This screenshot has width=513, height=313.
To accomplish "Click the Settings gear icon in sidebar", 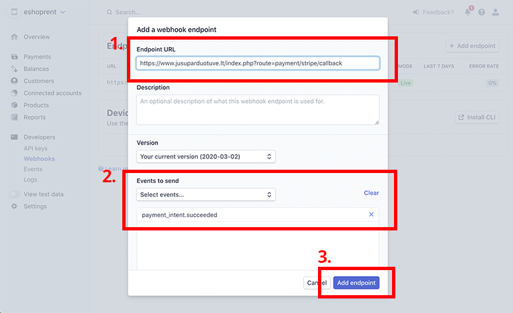I will (x=14, y=206).
